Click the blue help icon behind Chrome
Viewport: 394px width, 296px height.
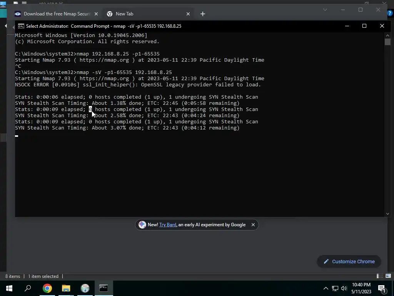390,13
